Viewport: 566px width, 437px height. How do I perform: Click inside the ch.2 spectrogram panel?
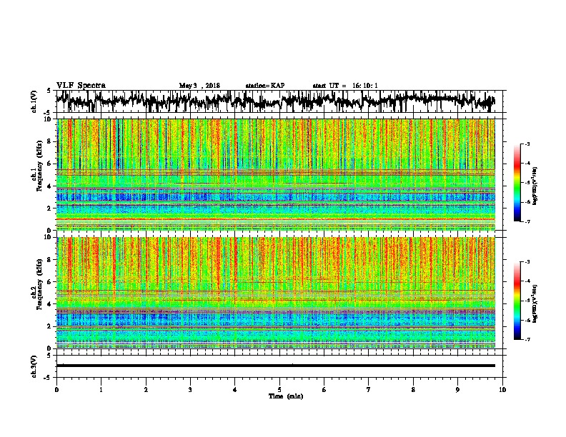[276, 293]
